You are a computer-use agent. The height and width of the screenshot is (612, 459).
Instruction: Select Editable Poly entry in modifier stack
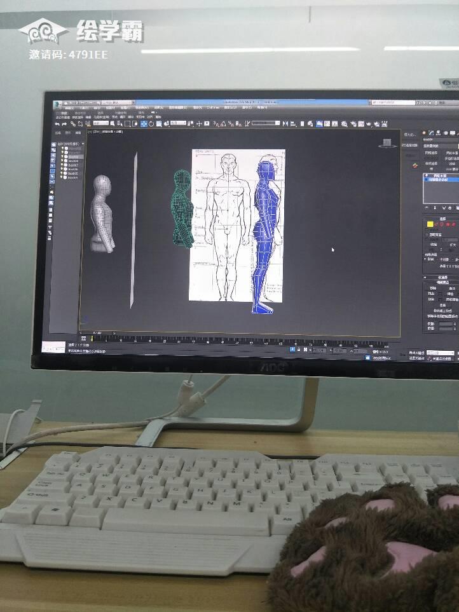click(x=441, y=180)
